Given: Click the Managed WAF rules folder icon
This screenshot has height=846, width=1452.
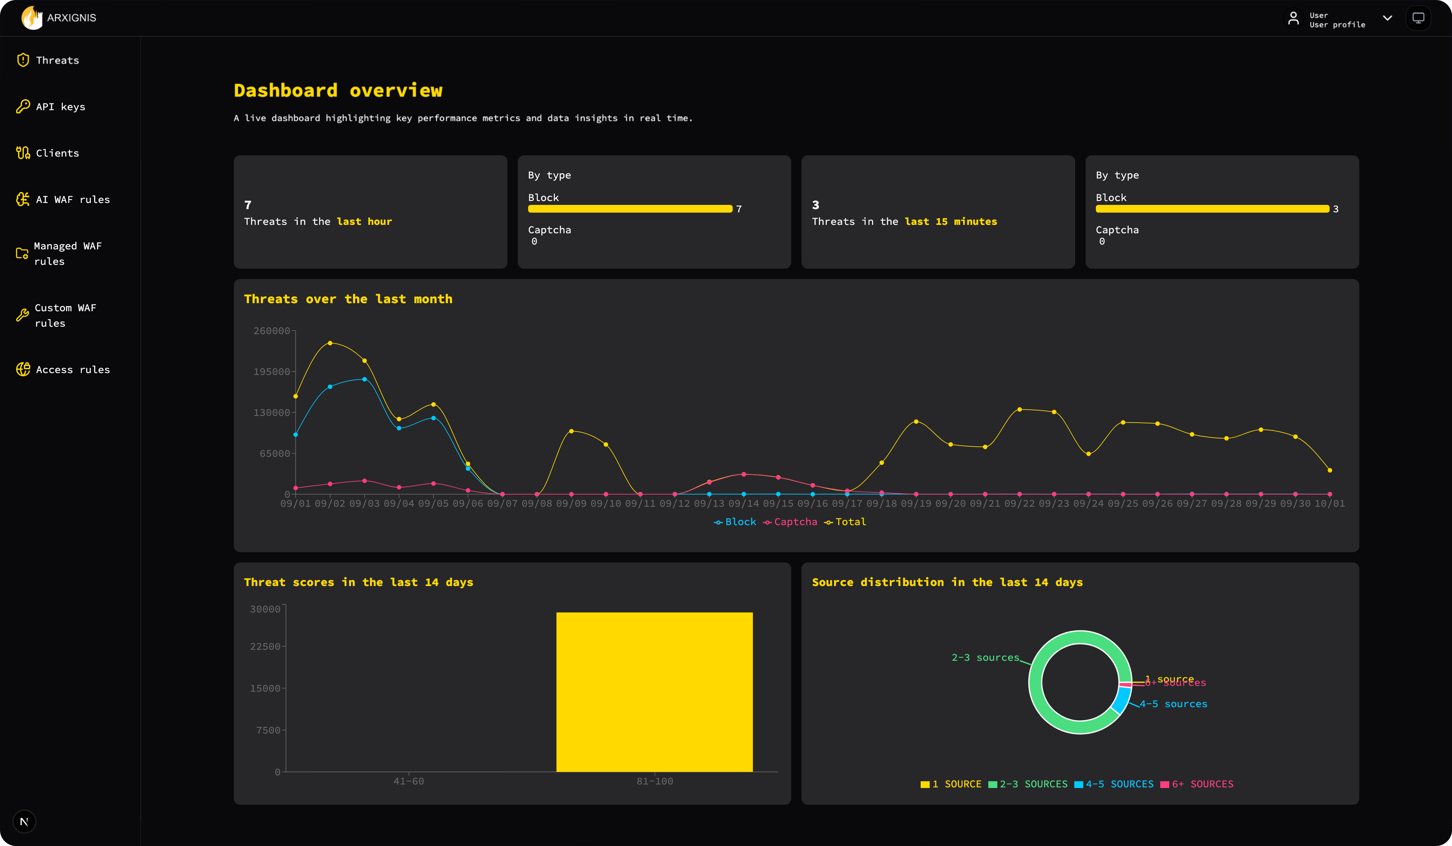Looking at the screenshot, I should pos(22,254).
